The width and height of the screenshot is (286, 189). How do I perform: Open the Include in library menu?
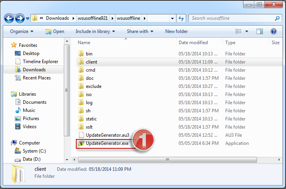click(x=95, y=31)
